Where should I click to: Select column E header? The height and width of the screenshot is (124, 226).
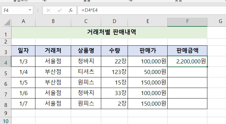coord(147,22)
